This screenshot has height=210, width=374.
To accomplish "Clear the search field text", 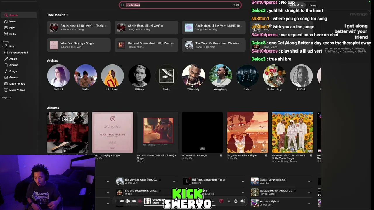I will [x=238, y=5].
